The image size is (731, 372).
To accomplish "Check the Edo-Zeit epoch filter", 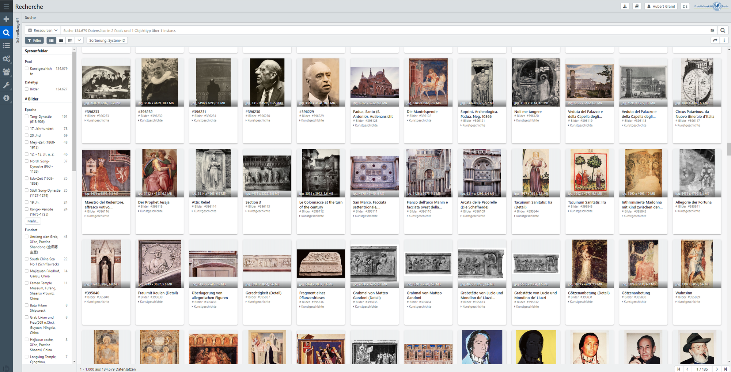I will [x=27, y=178].
